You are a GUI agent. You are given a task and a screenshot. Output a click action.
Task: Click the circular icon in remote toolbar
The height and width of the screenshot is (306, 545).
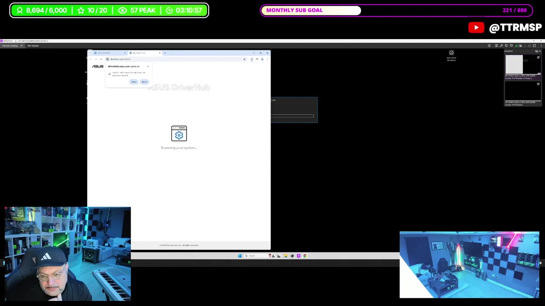[489, 45]
